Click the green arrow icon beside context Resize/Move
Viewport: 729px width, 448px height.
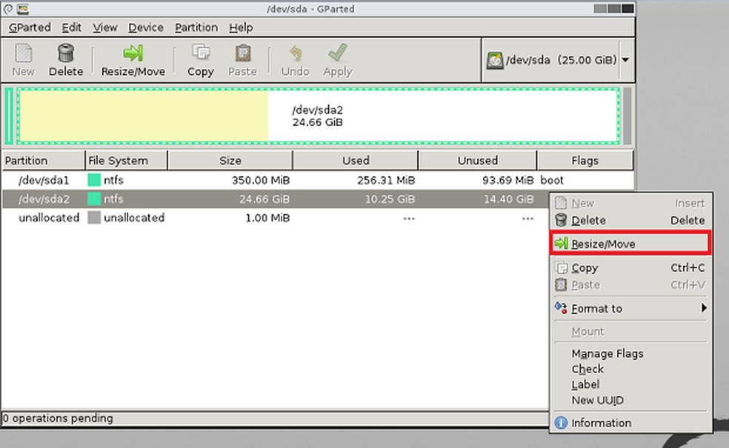(561, 243)
